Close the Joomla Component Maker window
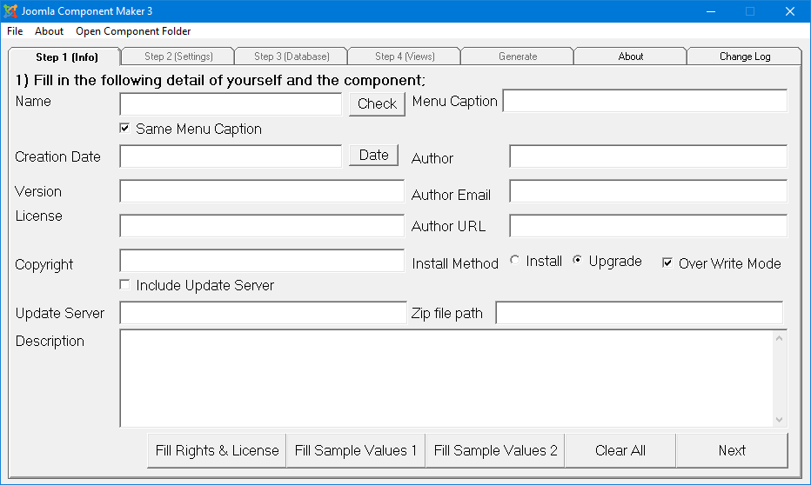 click(x=790, y=10)
